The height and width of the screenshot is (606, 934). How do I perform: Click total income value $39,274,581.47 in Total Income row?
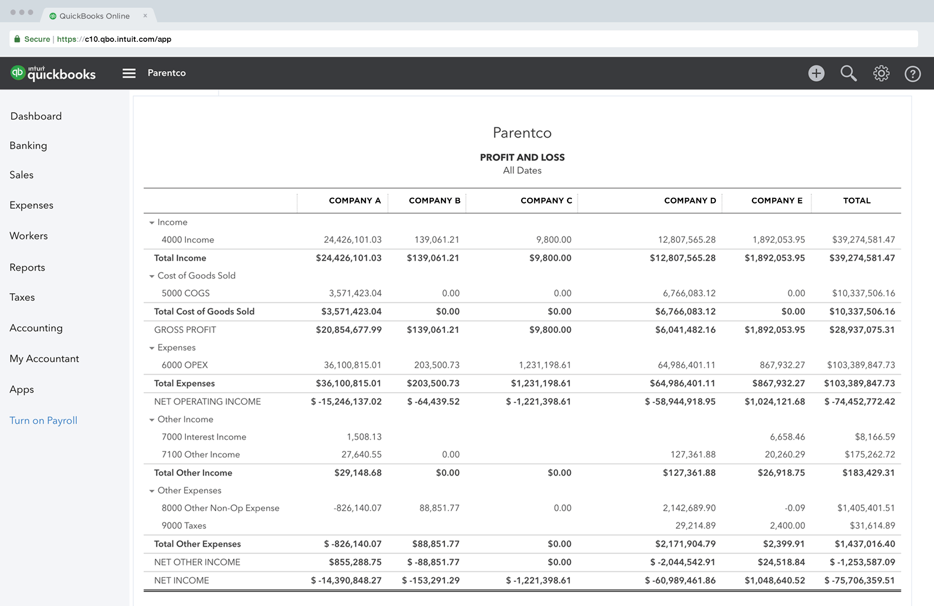tap(862, 258)
